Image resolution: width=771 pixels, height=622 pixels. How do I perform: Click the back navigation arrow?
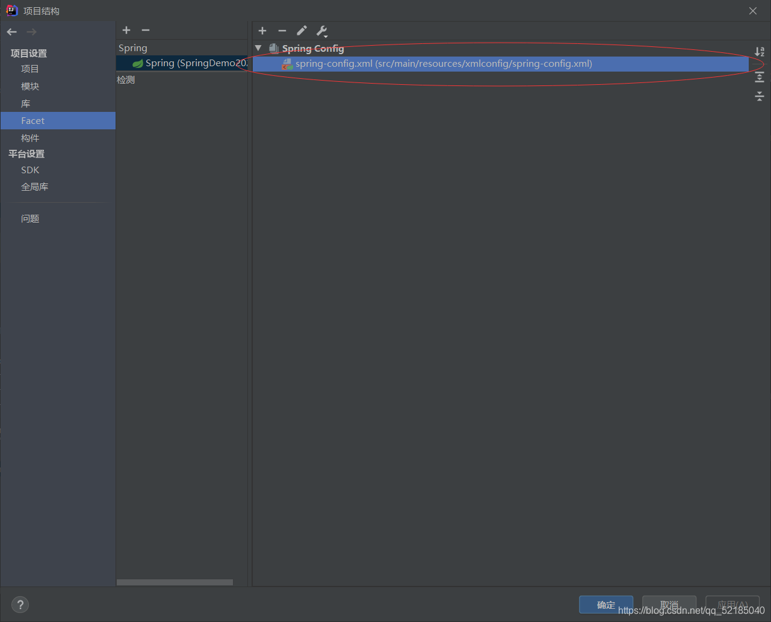click(x=11, y=31)
